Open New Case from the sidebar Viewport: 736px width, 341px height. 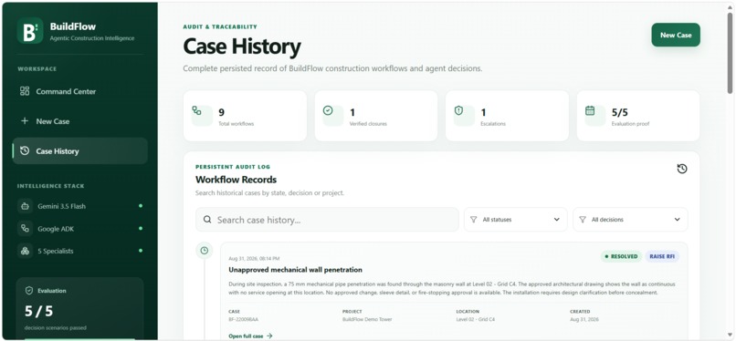click(79, 121)
